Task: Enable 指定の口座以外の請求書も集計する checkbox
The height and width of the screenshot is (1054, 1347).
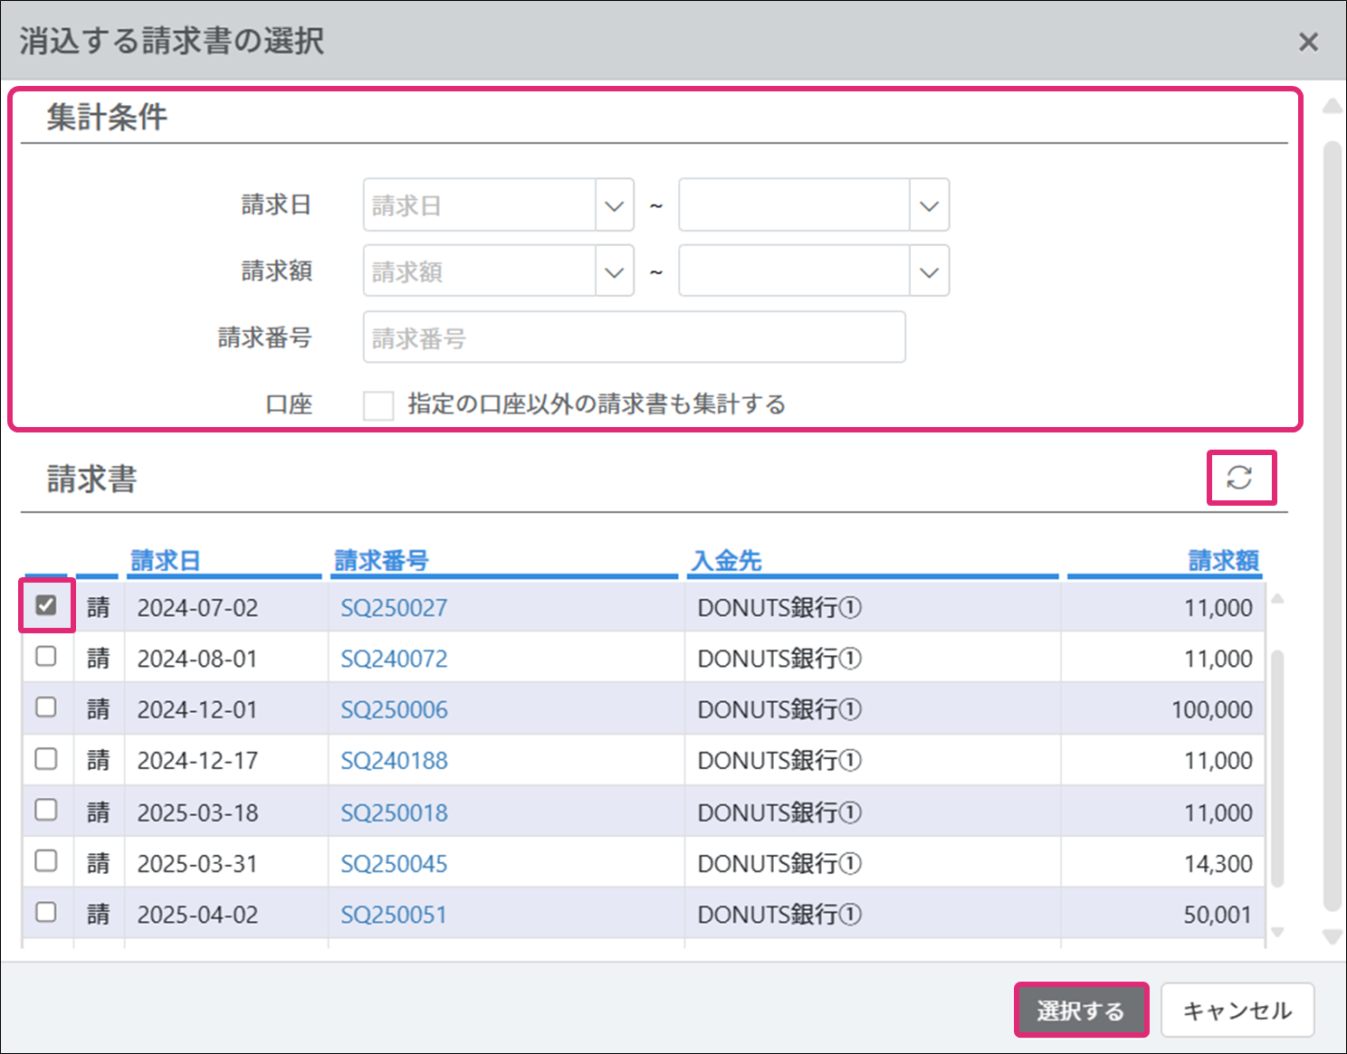Action: [378, 405]
